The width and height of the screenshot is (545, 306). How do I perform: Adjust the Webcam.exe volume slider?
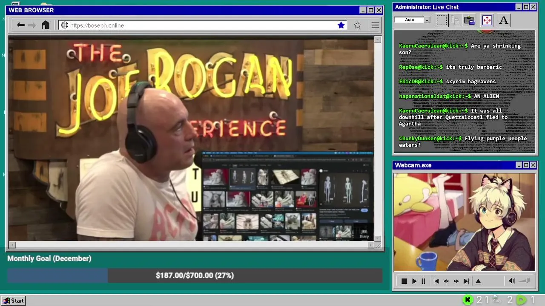525,280
